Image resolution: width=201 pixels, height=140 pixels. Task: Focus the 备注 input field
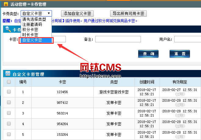click(x=118, y=39)
